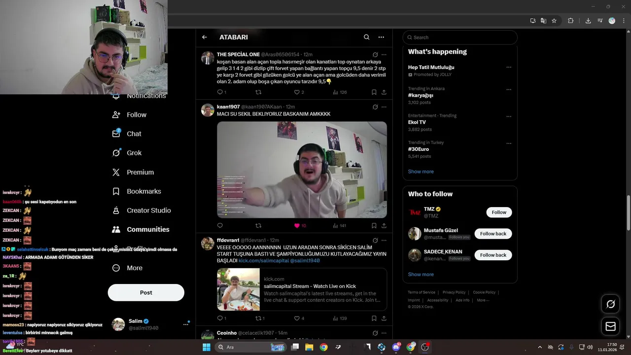Ask Grok about kaan1907's post
Image resolution: width=631 pixels, height=355 pixels.
coord(375,107)
